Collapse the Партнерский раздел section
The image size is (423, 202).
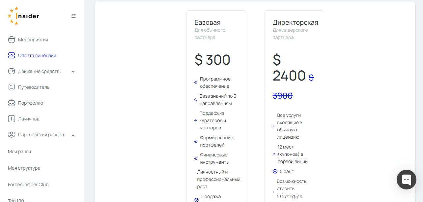point(73,135)
